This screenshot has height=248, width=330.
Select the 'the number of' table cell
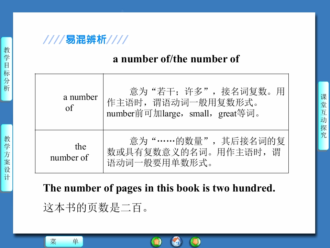(69, 152)
